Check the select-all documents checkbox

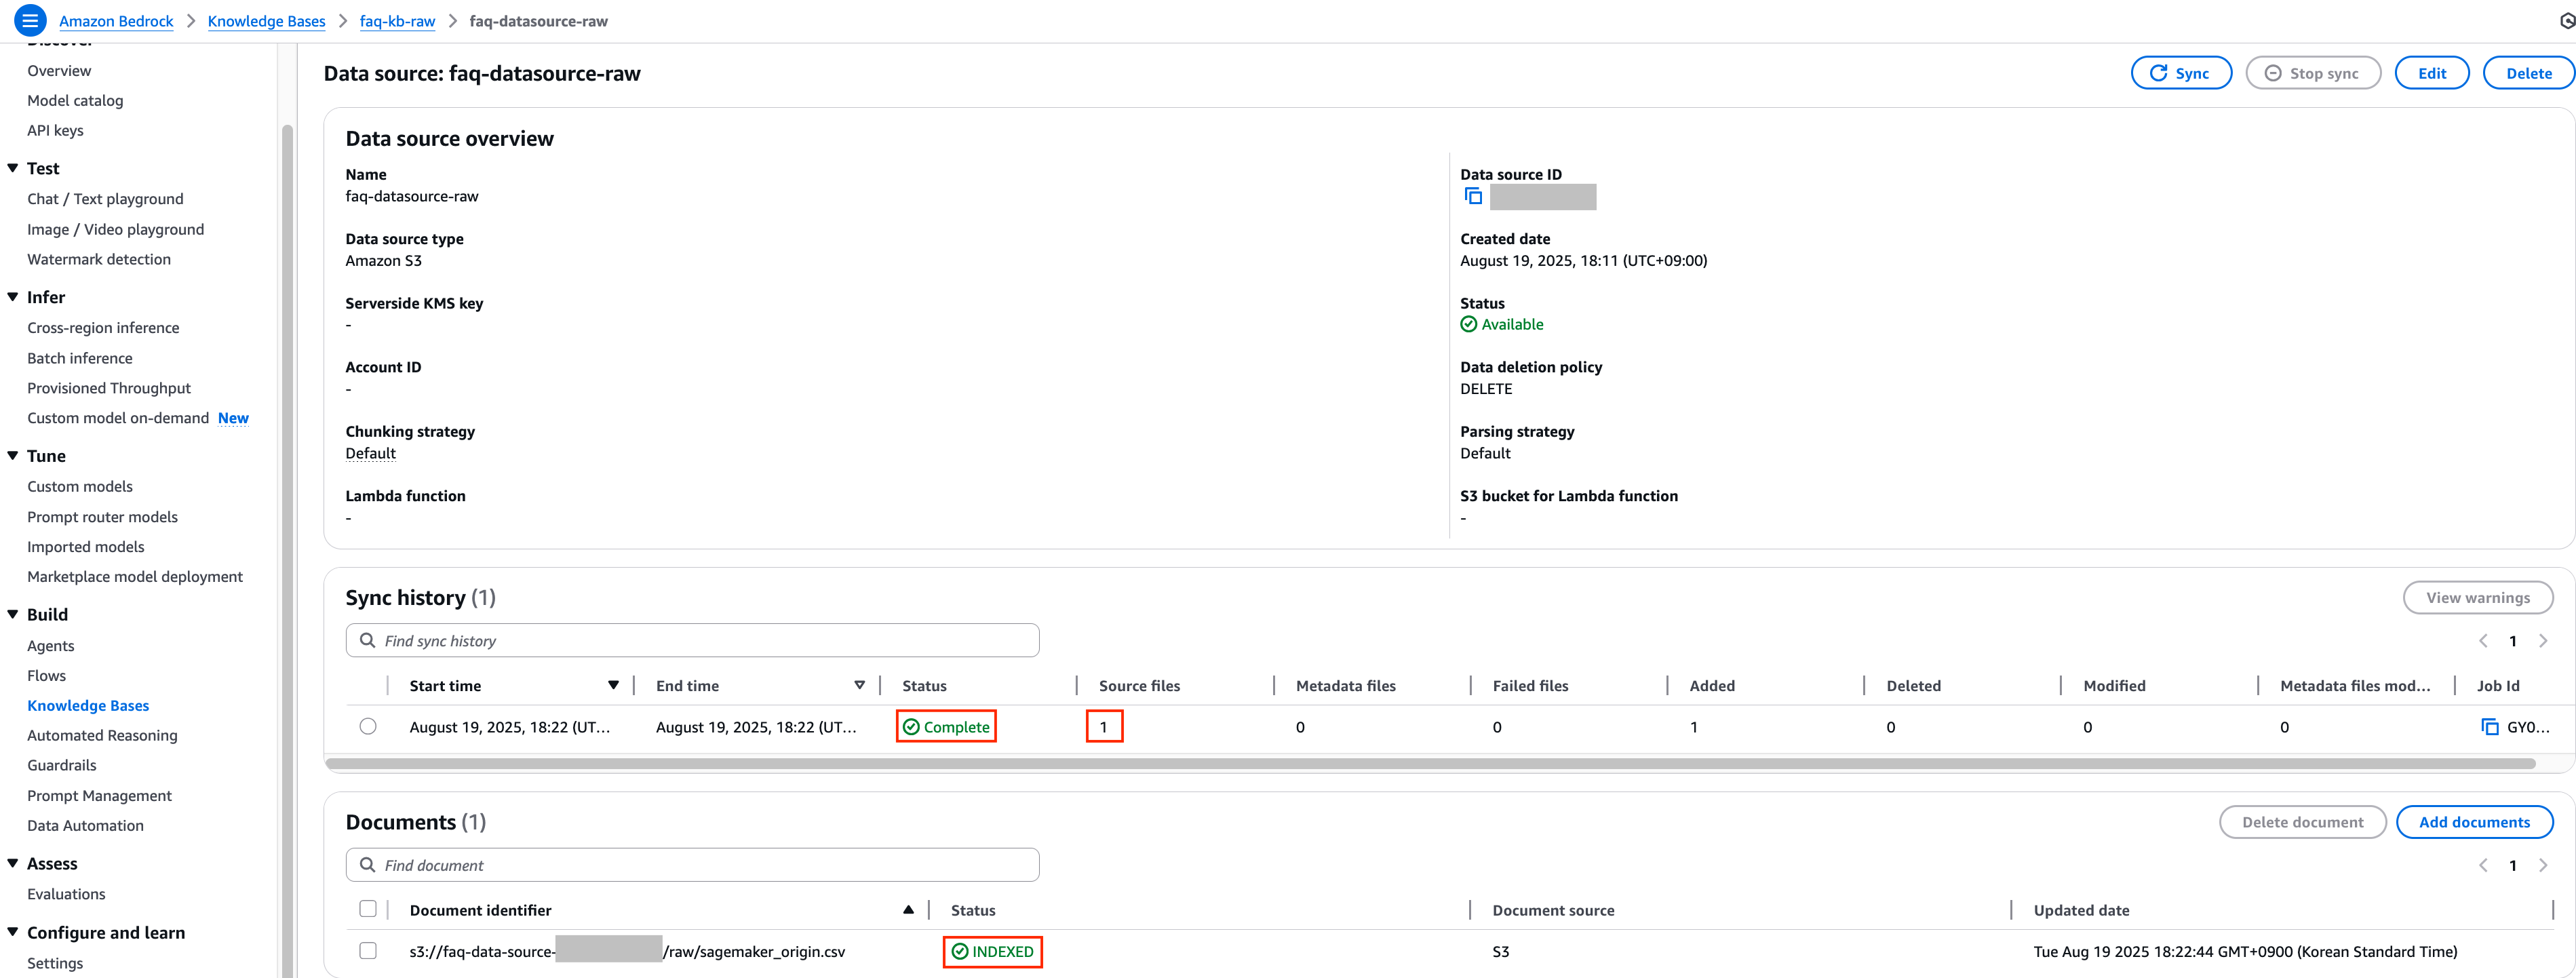(x=368, y=909)
